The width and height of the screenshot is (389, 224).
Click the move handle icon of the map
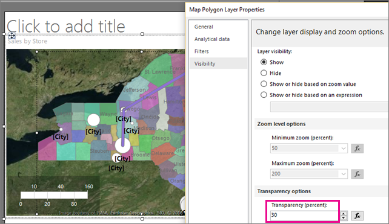click(x=12, y=36)
